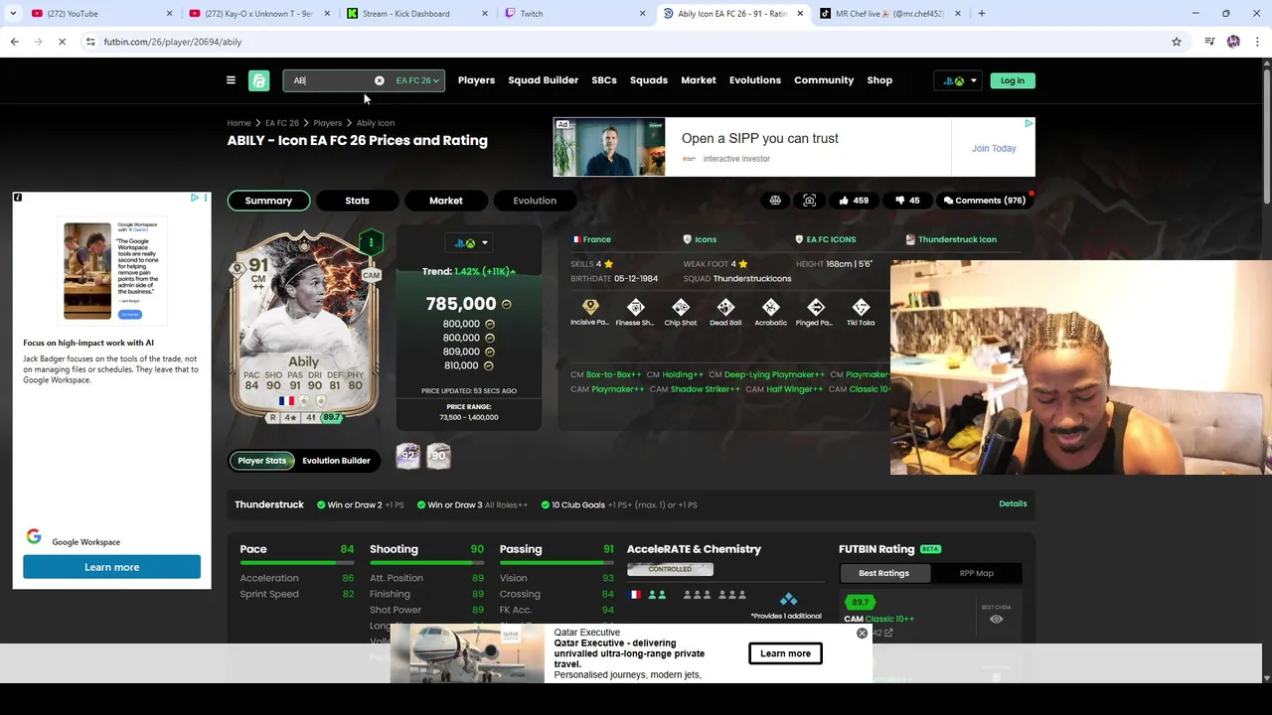Viewport: 1272px width, 715px height.
Task: Select the Summary tab
Action: click(268, 201)
